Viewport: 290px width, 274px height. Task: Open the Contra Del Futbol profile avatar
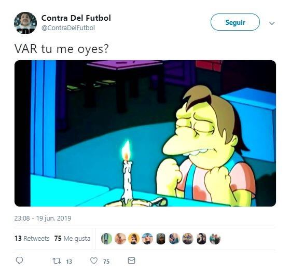tap(25, 23)
